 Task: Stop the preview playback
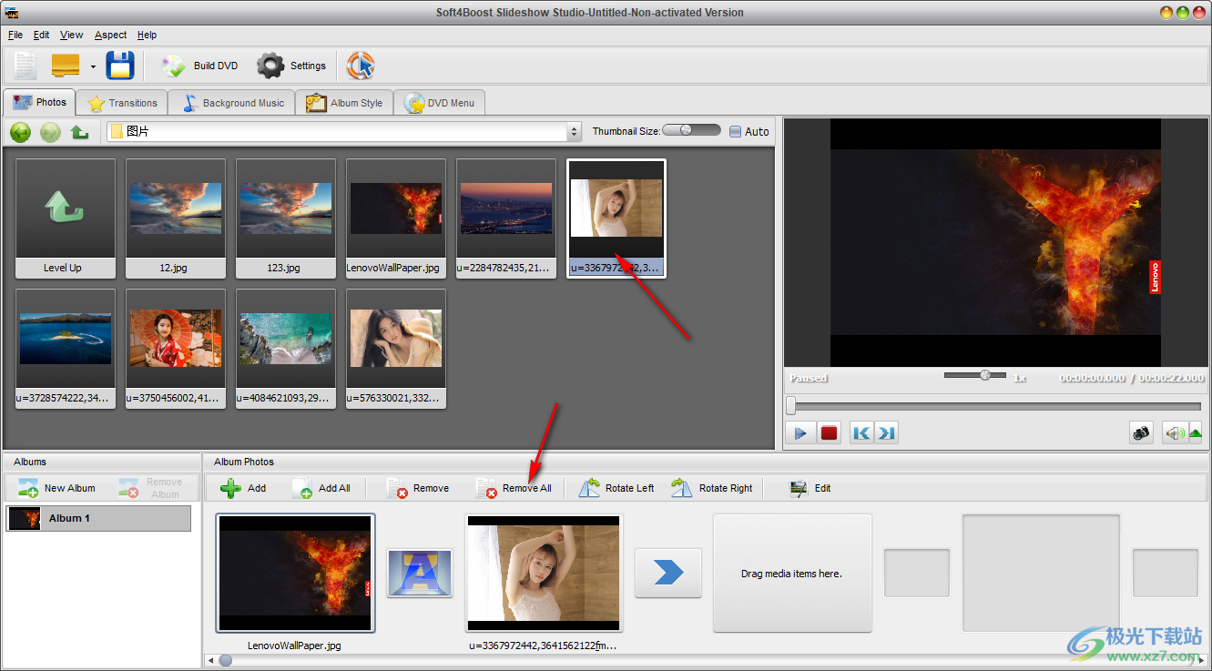[x=829, y=432]
